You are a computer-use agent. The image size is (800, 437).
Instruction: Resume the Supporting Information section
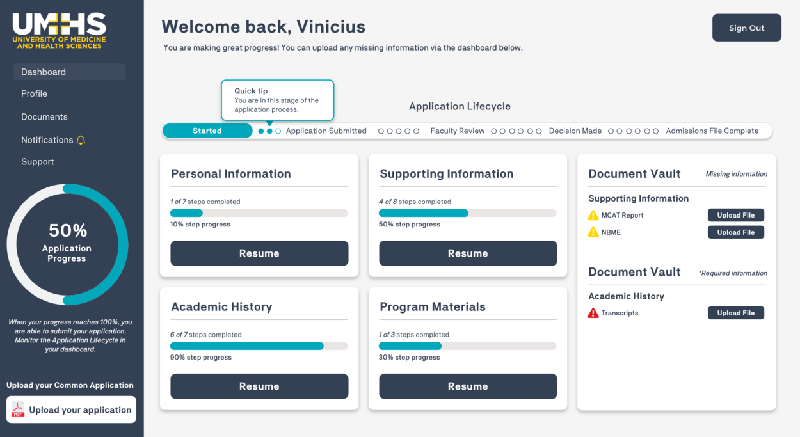click(x=468, y=253)
